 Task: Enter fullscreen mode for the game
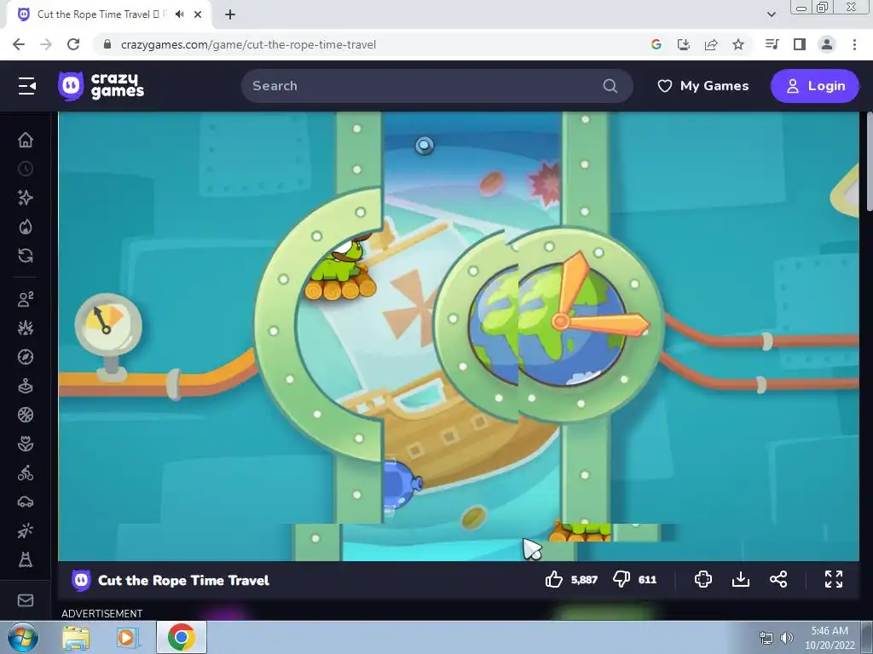(834, 579)
